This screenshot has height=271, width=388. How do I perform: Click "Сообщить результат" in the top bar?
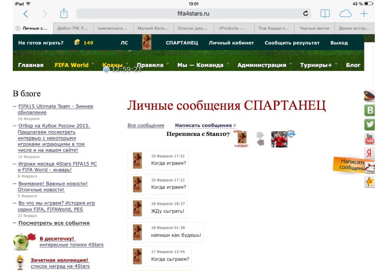(x=292, y=43)
